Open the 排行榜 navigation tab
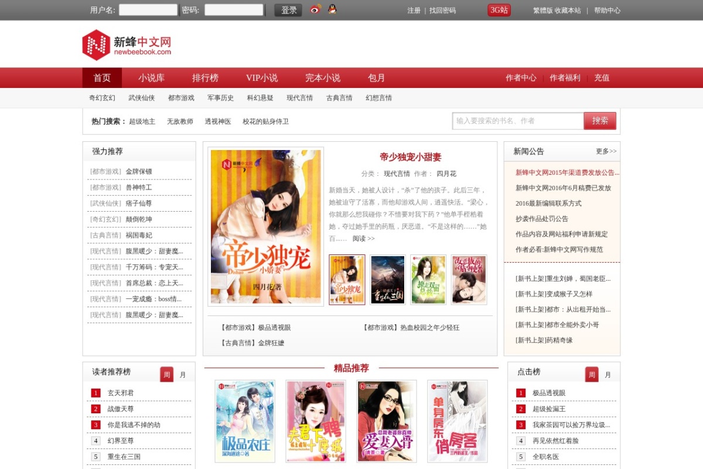 pyautogui.click(x=205, y=78)
